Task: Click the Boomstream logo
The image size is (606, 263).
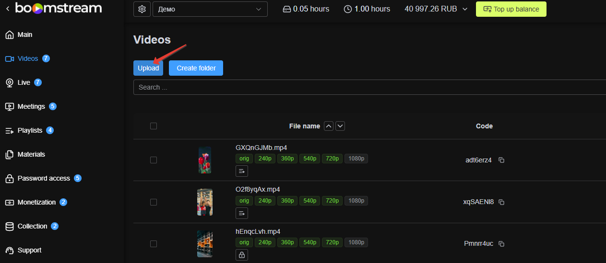Action: pyautogui.click(x=59, y=8)
